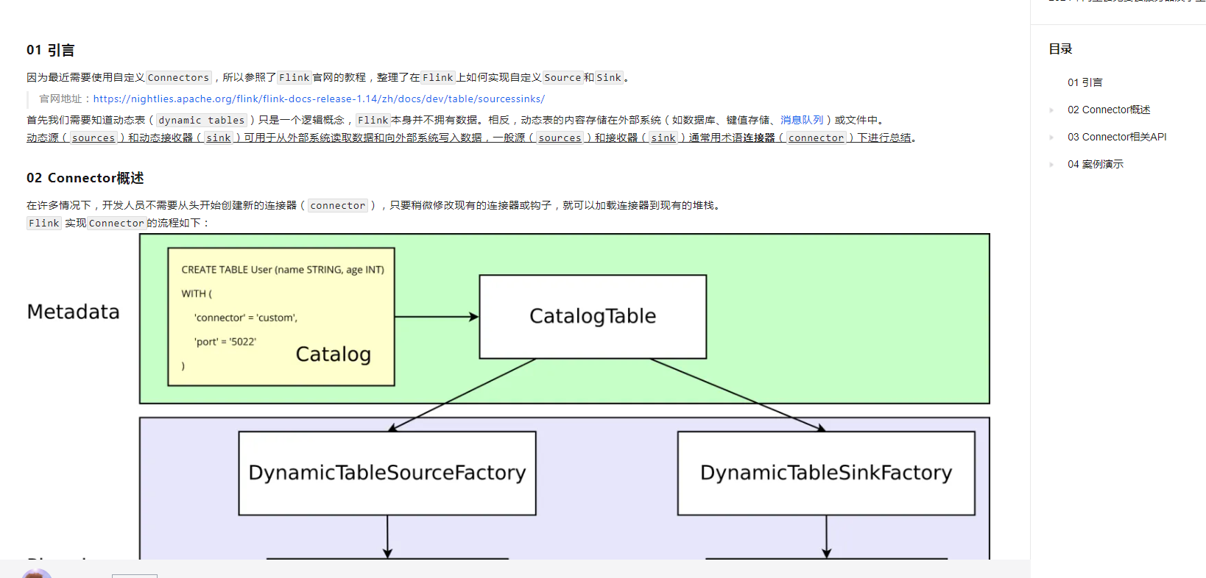Viewport: 1206px width, 578px height.
Task: Click the 消息队列 hyperlink
Action: 802,120
